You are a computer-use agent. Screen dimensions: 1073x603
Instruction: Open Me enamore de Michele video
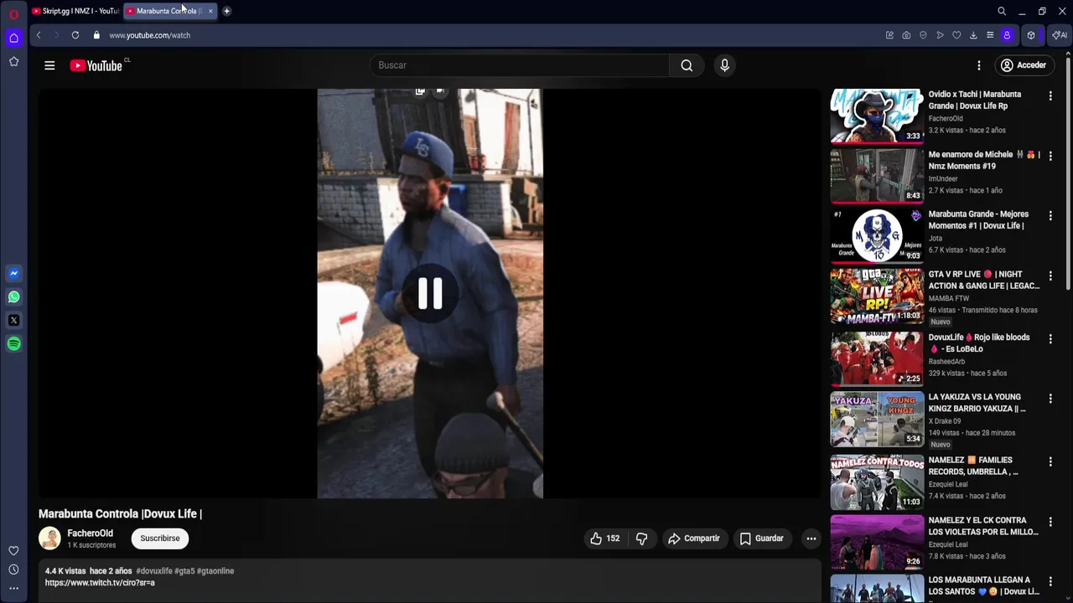pos(877,176)
